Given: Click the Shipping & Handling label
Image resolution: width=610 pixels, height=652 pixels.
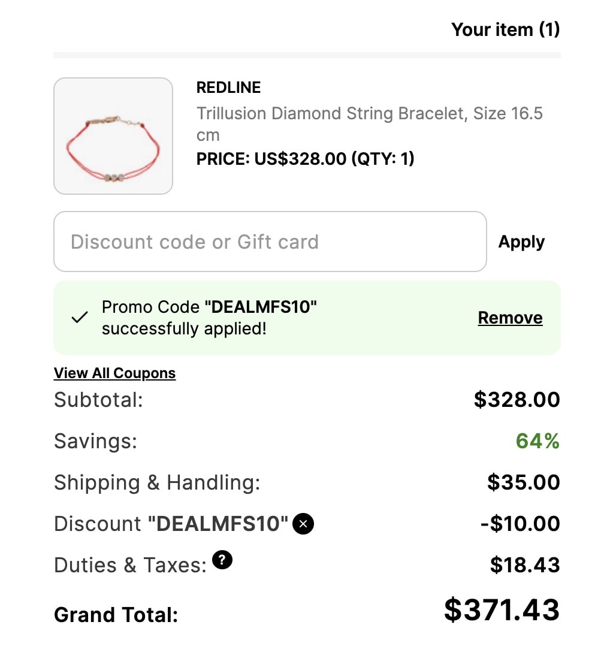Looking at the screenshot, I should click(157, 483).
